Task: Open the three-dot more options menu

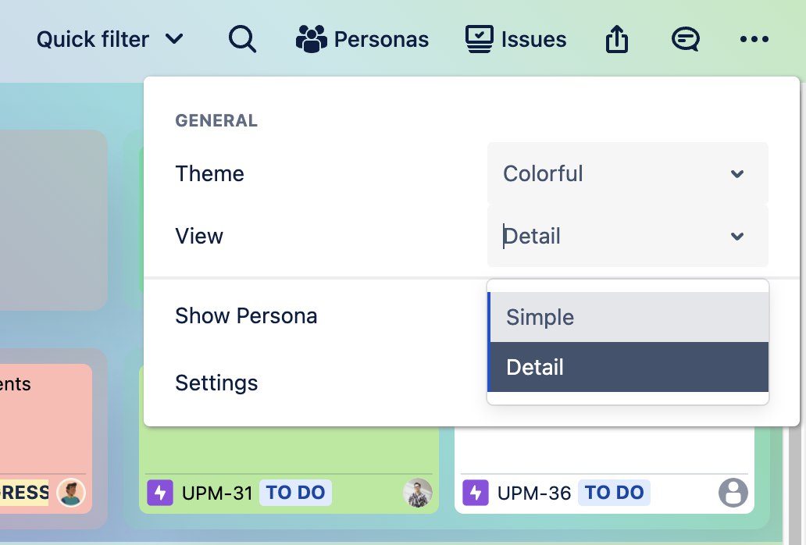Action: point(754,39)
